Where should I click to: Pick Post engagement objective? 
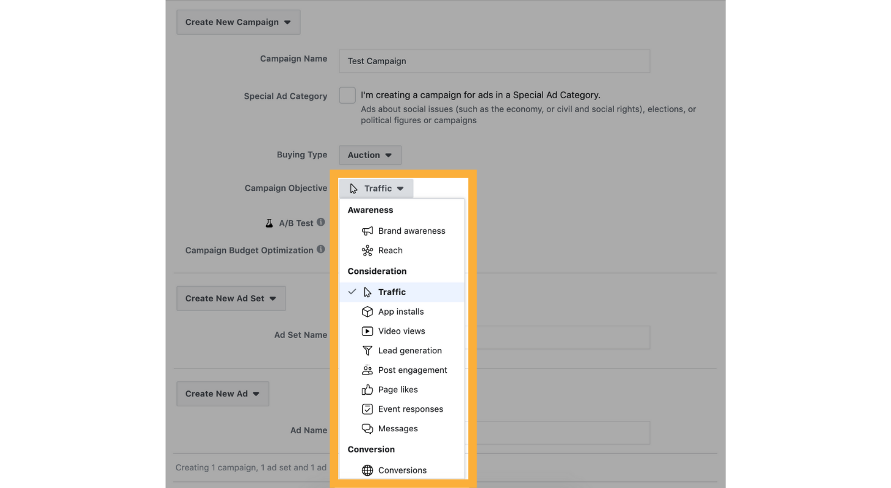[x=402, y=370]
